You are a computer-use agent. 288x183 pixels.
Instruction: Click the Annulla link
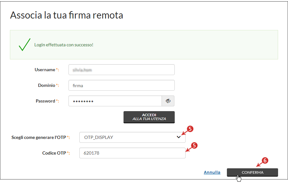click(x=212, y=172)
